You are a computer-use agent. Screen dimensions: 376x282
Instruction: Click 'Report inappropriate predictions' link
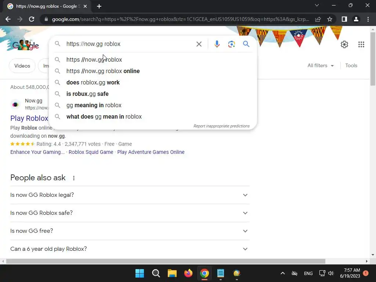pyautogui.click(x=221, y=126)
